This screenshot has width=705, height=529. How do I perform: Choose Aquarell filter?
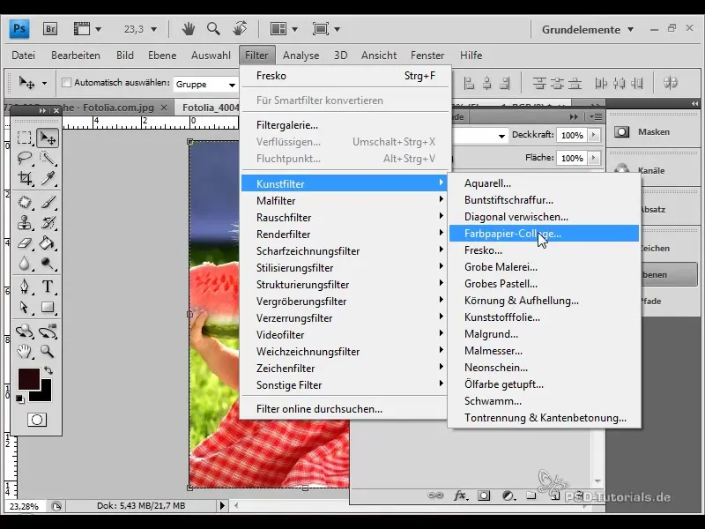[x=544, y=183]
